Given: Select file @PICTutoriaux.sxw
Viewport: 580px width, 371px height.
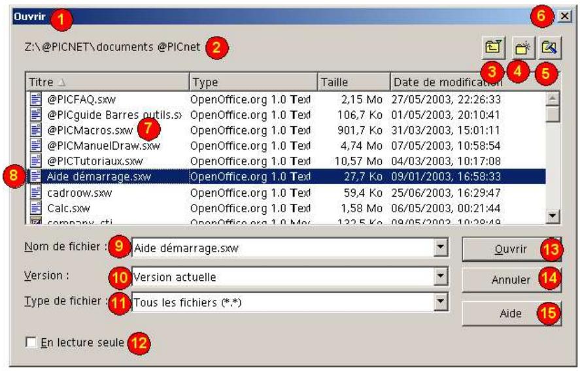Looking at the screenshot, I should 95,161.
